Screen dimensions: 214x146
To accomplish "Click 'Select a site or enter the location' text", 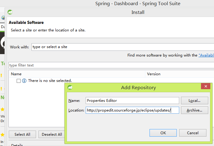I will click(48, 30).
